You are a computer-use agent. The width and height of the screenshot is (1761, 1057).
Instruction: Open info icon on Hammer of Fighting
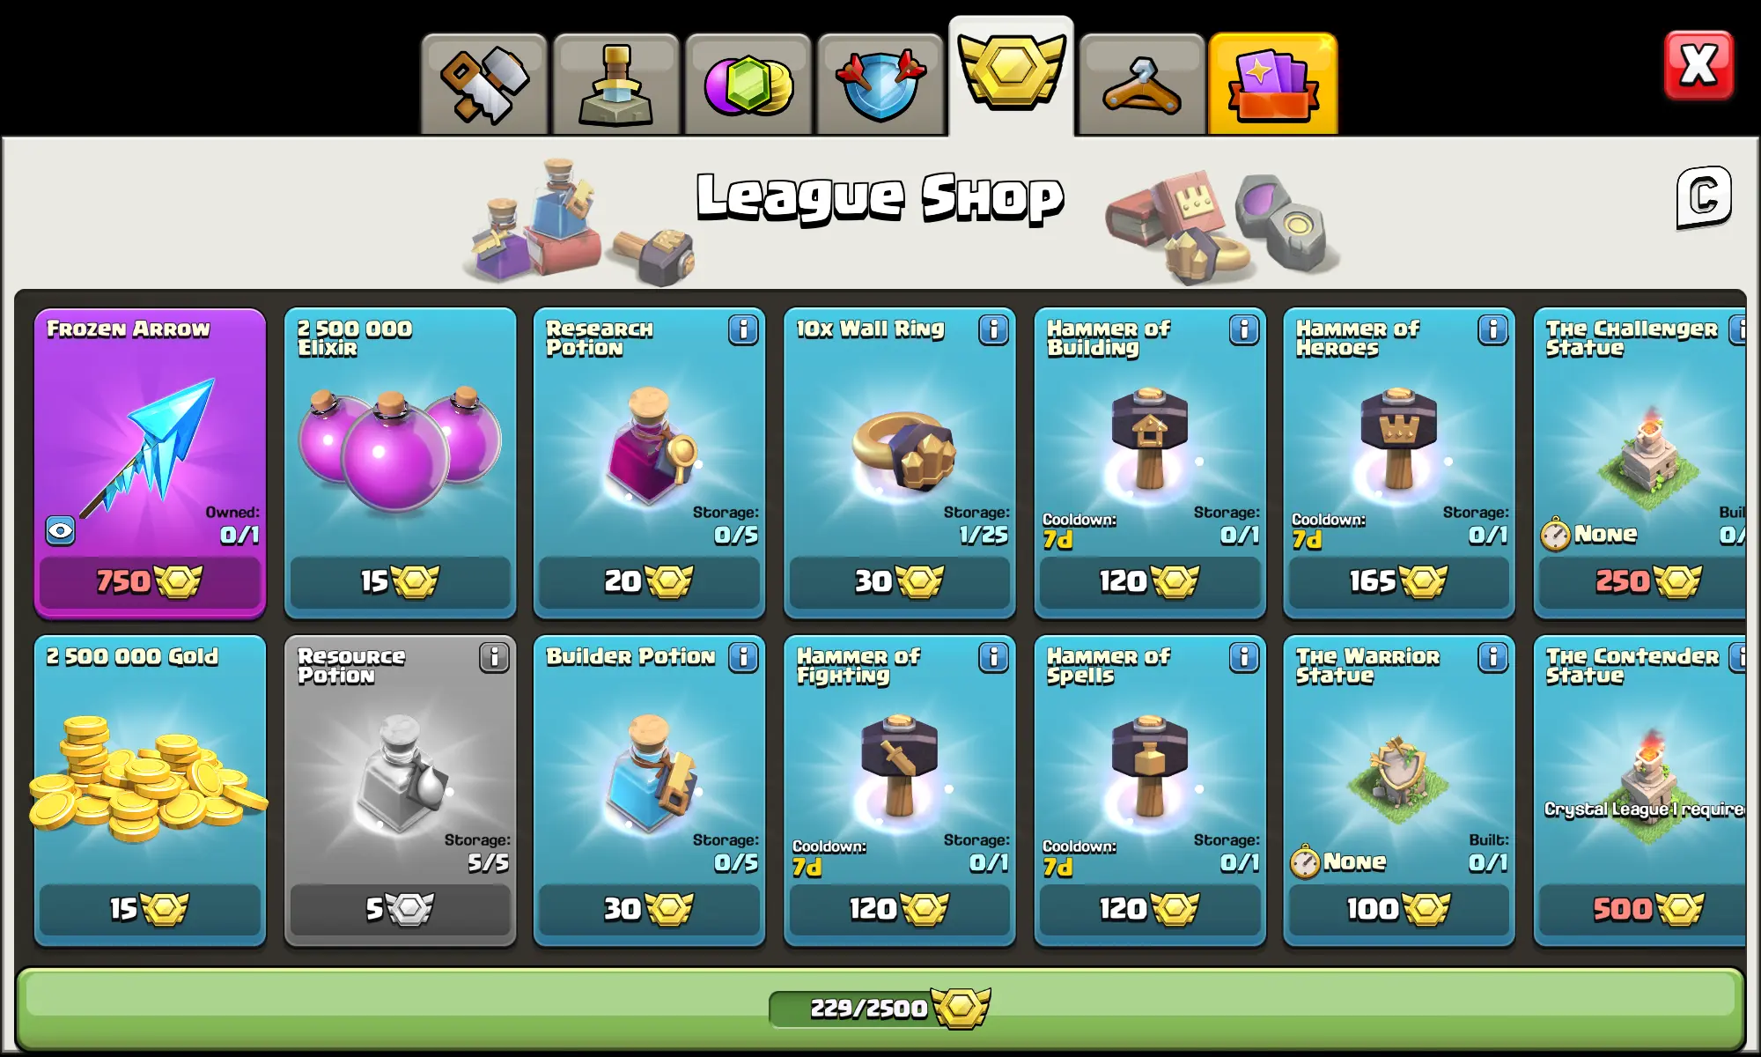tap(994, 657)
